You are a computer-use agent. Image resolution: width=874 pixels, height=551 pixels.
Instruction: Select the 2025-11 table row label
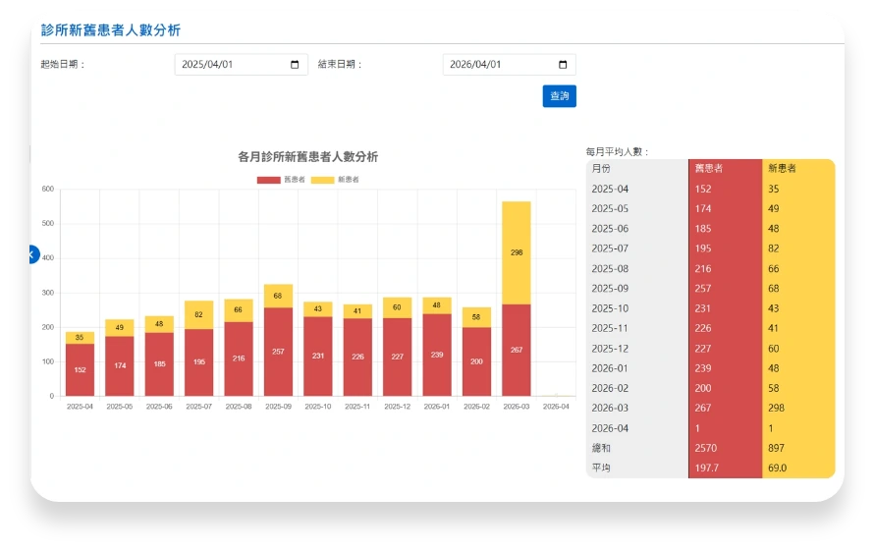(x=610, y=328)
